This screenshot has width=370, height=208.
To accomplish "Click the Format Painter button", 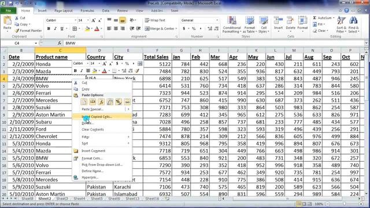I will [x=28, y=31].
